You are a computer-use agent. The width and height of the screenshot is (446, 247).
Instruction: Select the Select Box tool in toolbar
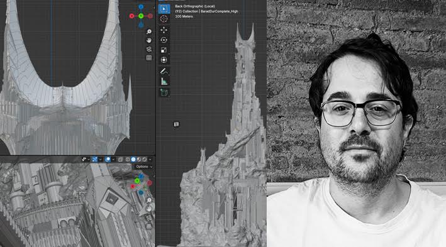point(164,9)
